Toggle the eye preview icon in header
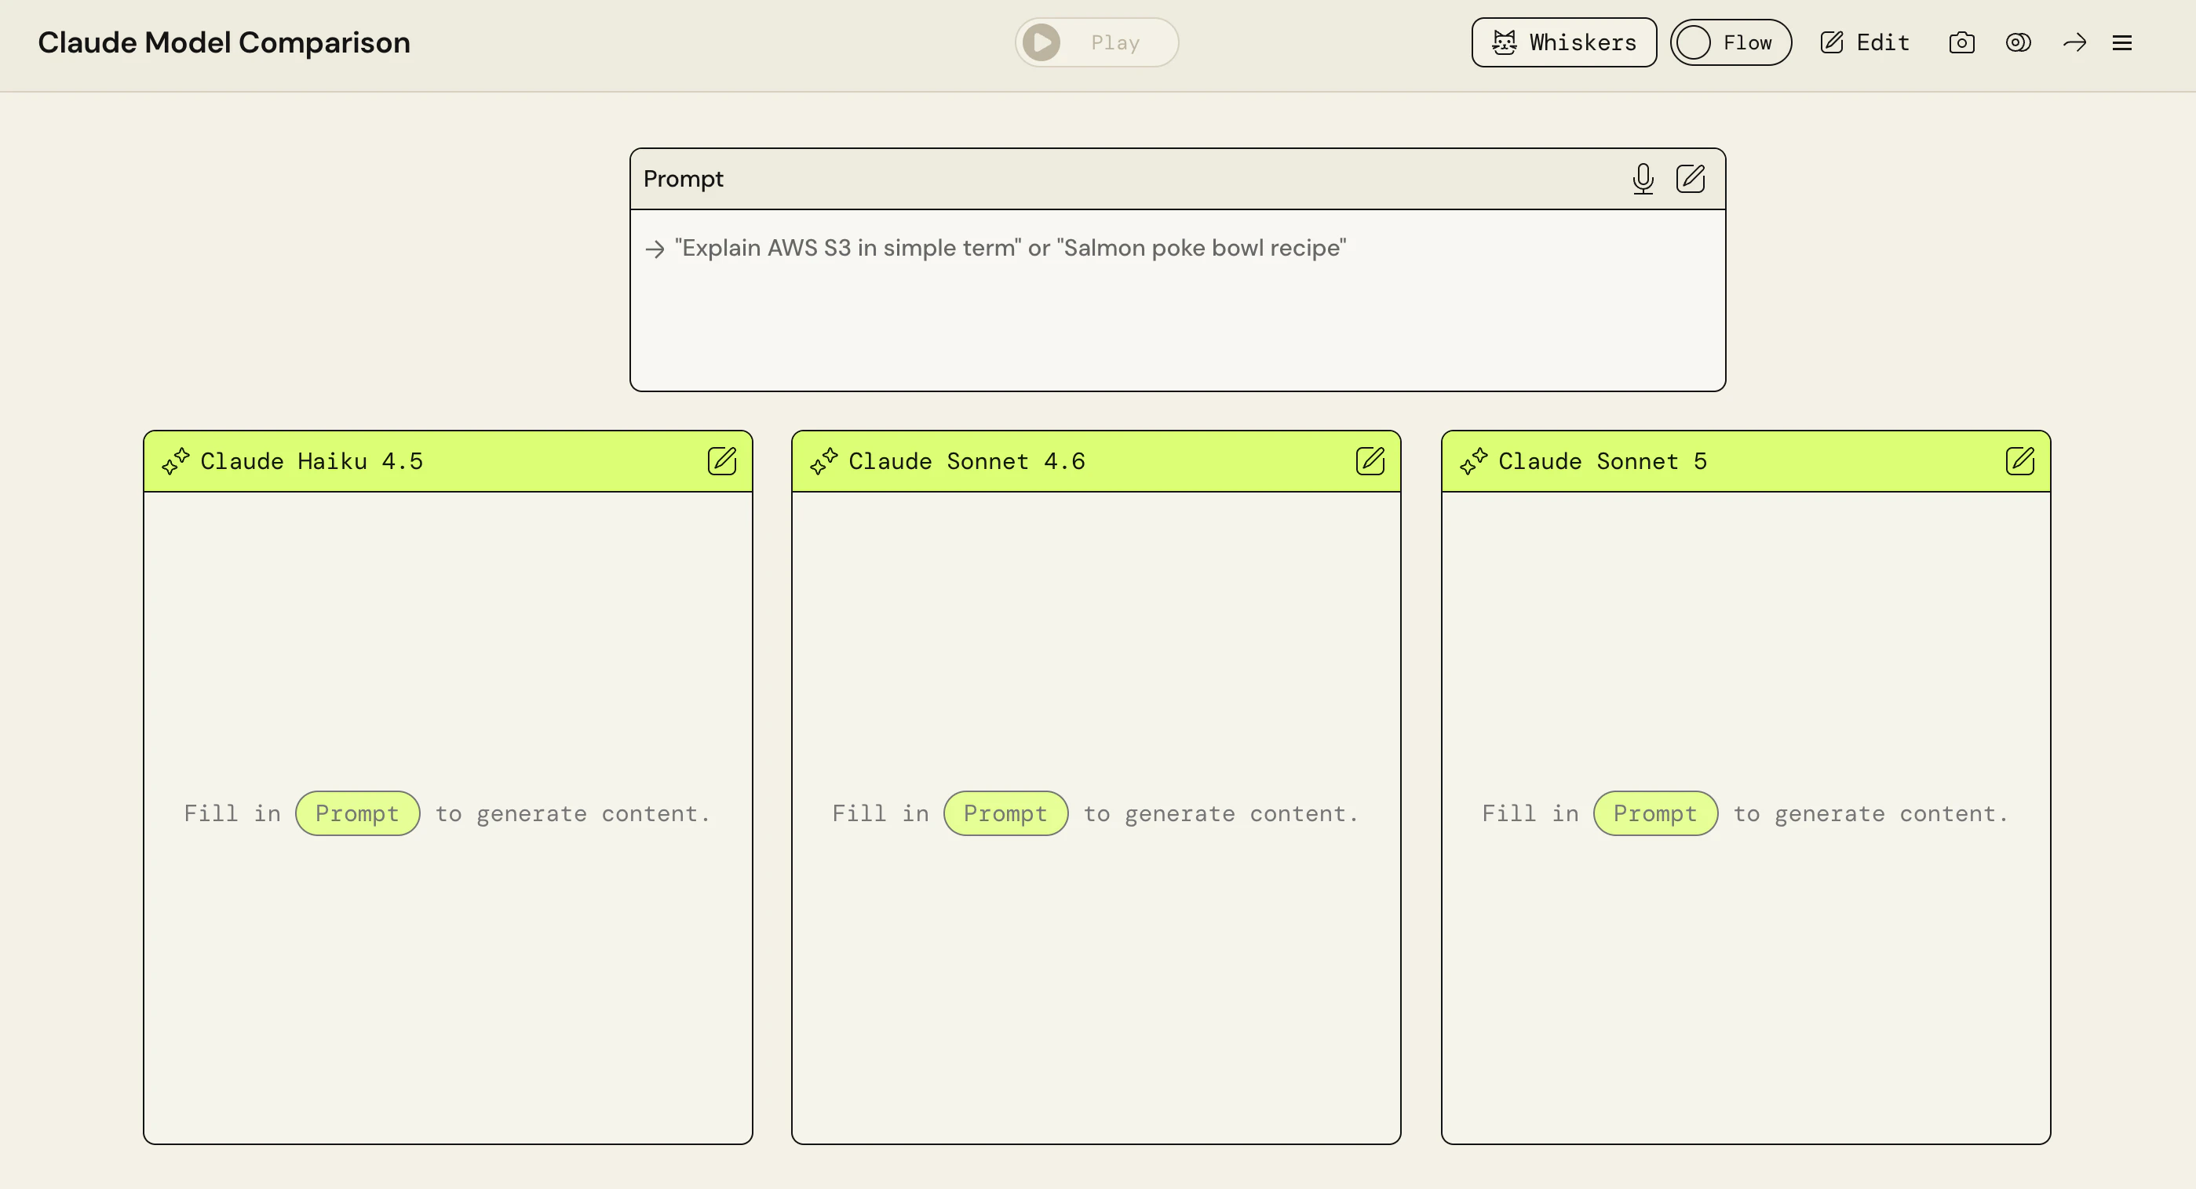 [x=2018, y=42]
